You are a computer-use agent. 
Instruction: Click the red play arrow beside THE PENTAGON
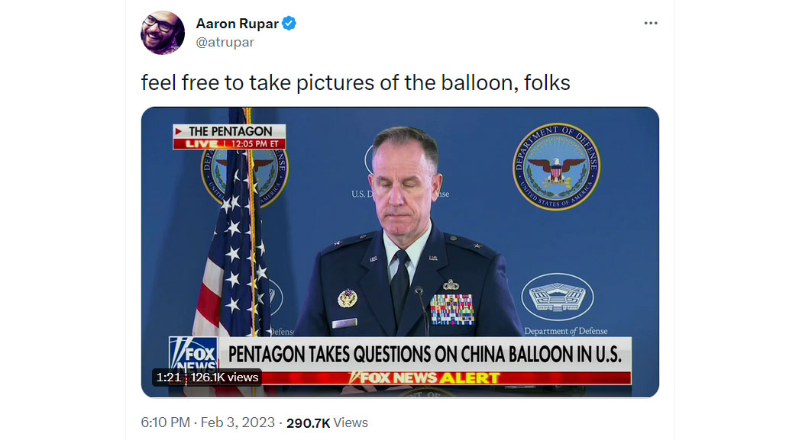(179, 131)
